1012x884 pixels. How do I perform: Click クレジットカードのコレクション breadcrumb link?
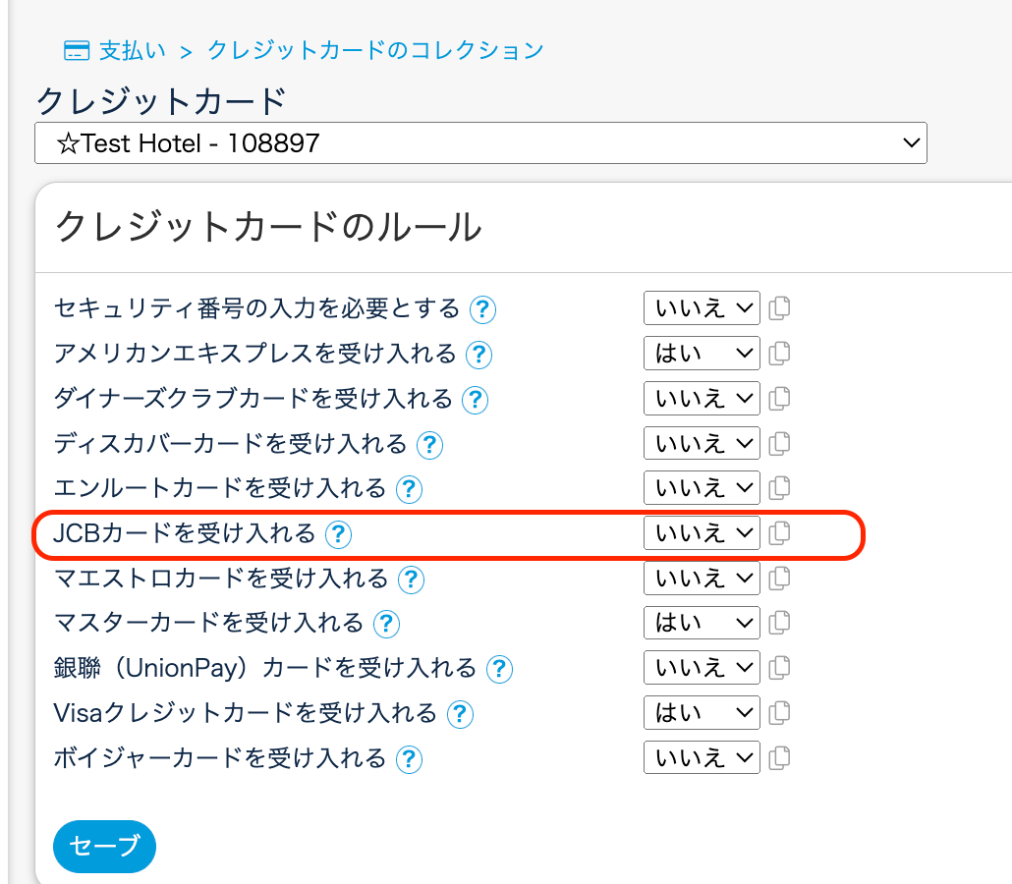pos(375,50)
